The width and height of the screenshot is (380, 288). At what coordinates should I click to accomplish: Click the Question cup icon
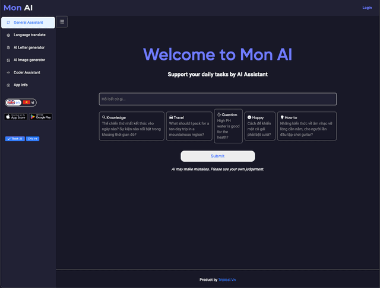click(219, 114)
